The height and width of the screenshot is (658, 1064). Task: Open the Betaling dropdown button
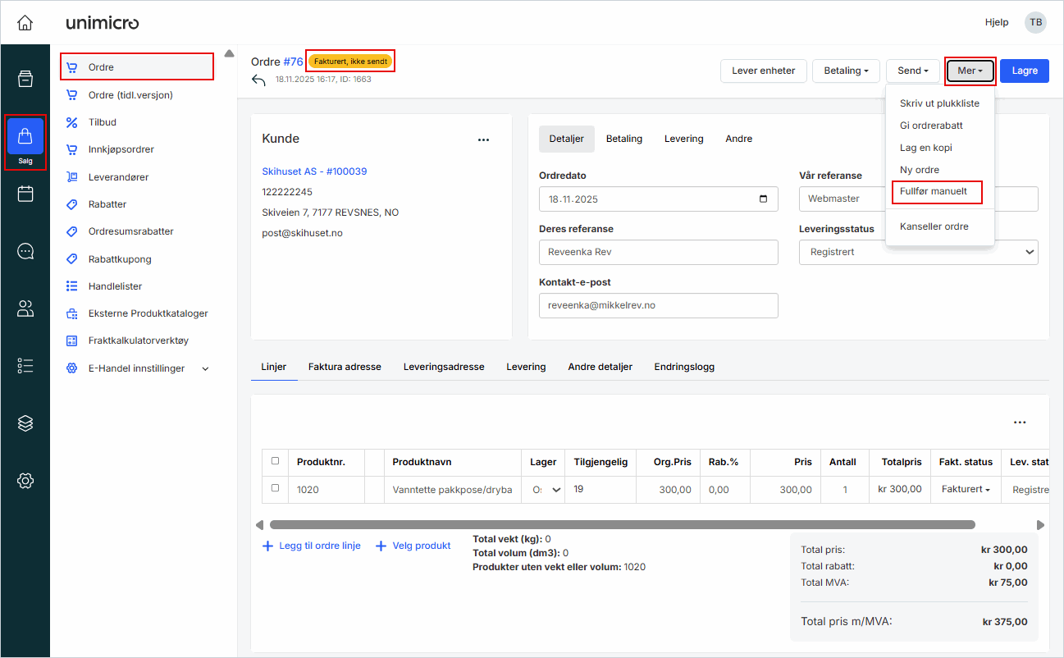[846, 71]
